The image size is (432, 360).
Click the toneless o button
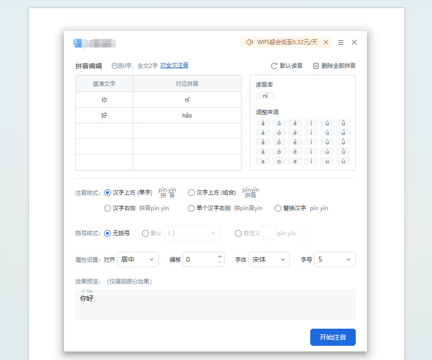pos(279,161)
